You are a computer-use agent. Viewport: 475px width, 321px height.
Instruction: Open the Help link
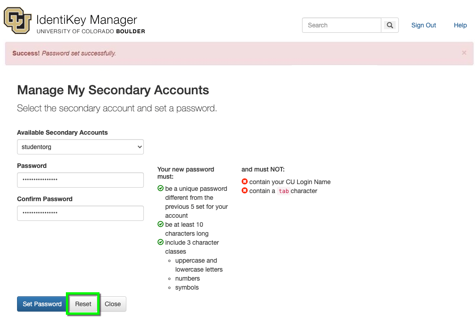coord(460,26)
